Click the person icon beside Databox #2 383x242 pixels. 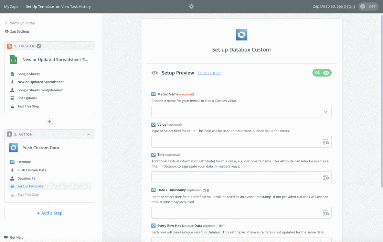tap(12, 178)
